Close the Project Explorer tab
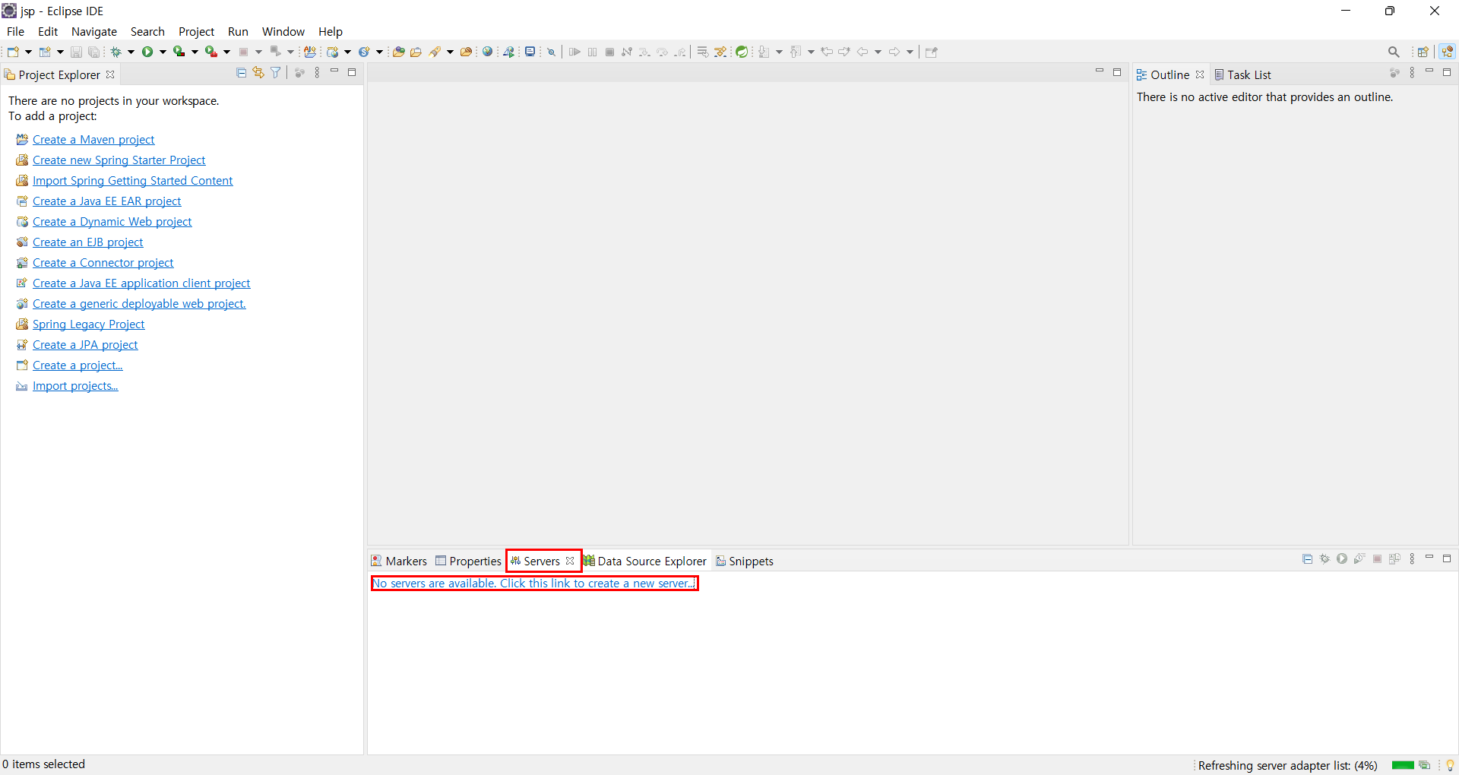This screenshot has height=775, width=1459. click(110, 74)
